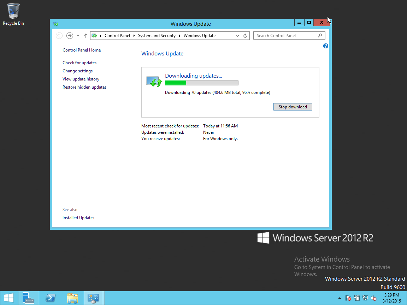Go forward with the Forward arrow
This screenshot has width=407, height=305.
tap(70, 36)
